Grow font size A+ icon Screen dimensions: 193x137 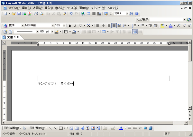click(179, 26)
